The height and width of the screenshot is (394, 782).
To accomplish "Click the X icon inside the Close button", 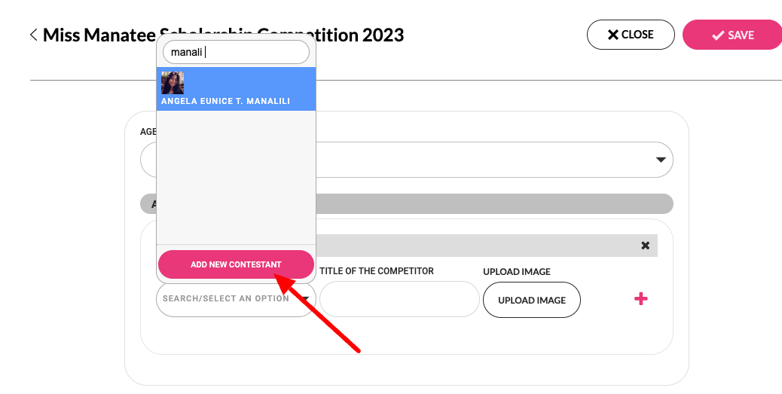I will (x=613, y=35).
